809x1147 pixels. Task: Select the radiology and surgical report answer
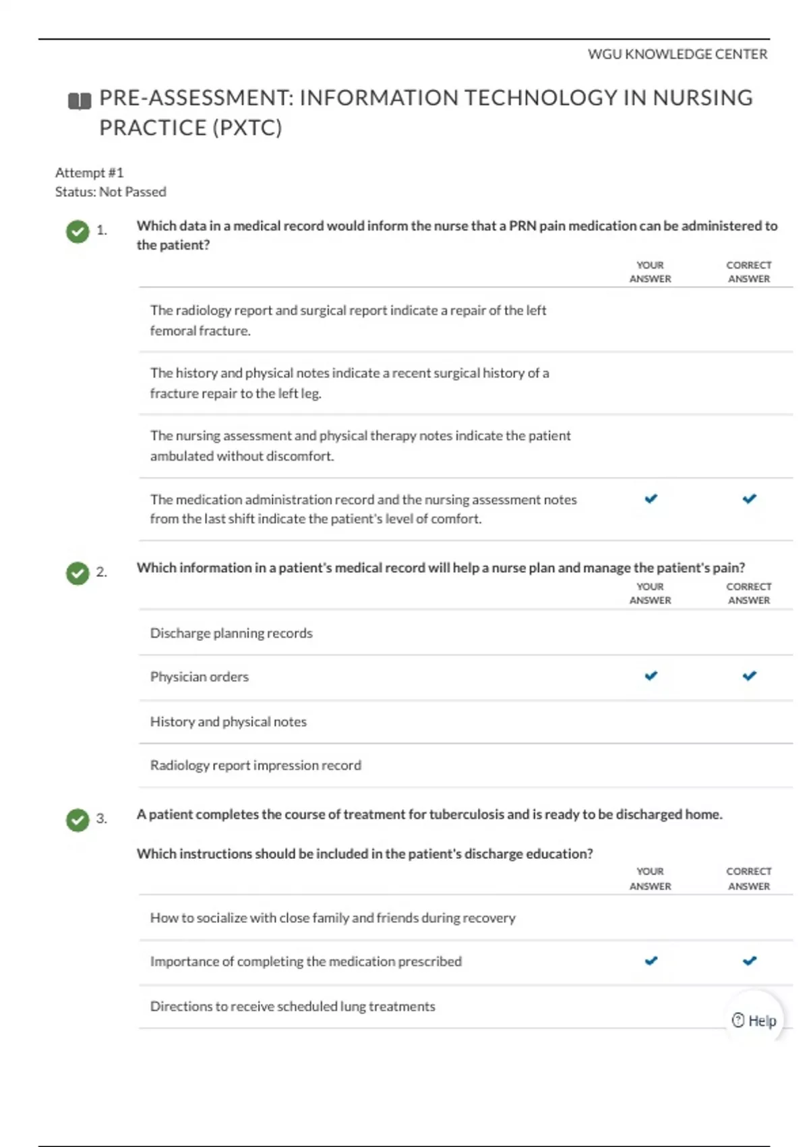pos(348,320)
